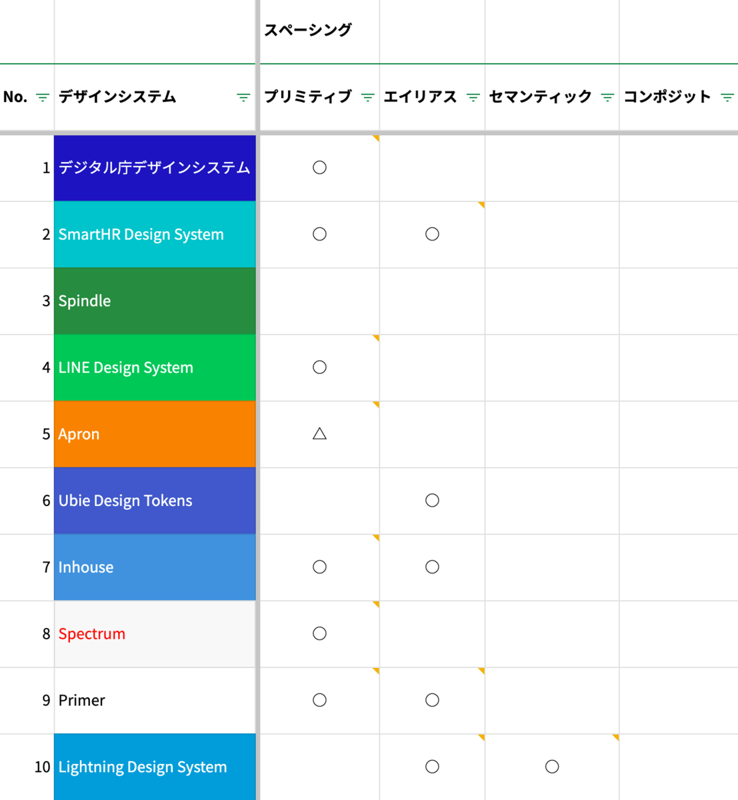Click the エイリアス circle in the Inhouse row
Viewport: 738px width, 800px height.
click(x=432, y=567)
